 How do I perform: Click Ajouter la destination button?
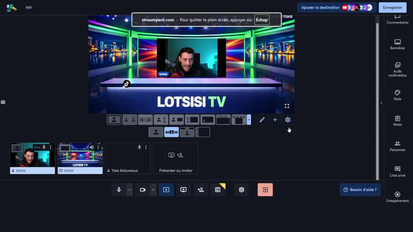(x=337, y=7)
